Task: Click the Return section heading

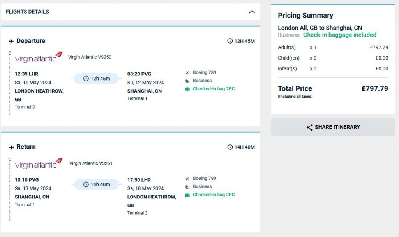Action: click(x=26, y=147)
